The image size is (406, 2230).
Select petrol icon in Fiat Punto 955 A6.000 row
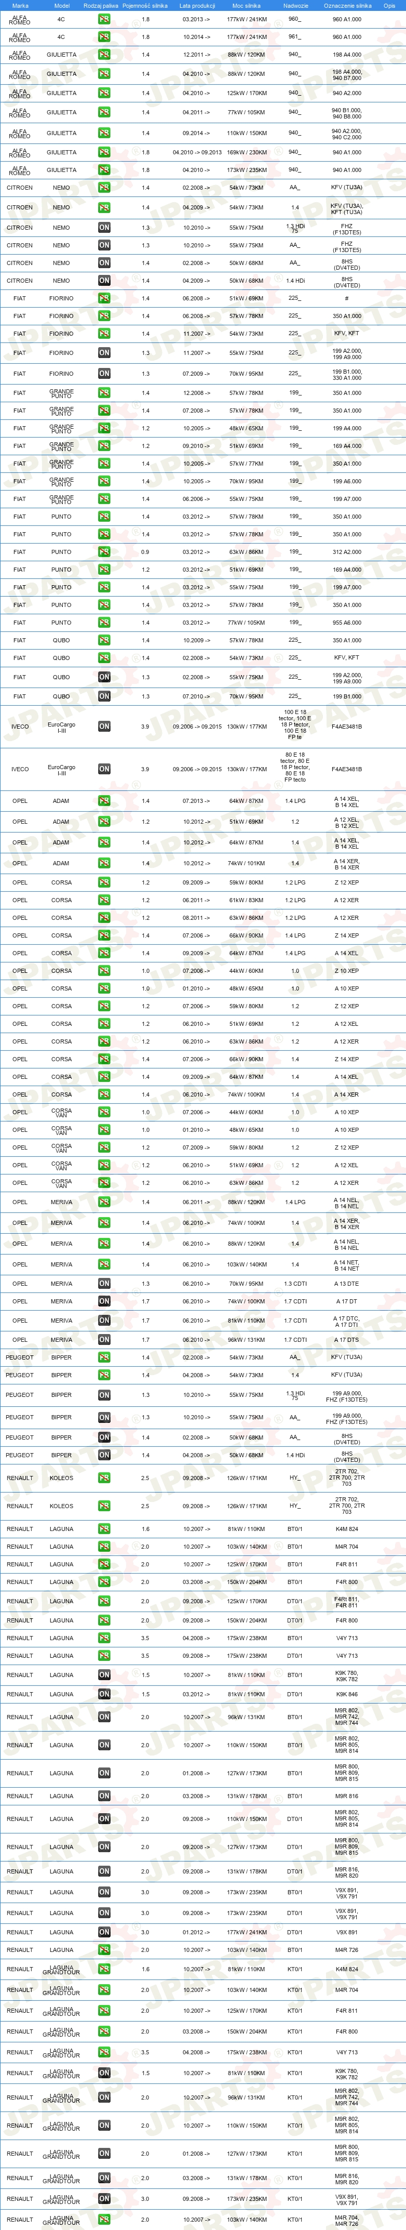click(x=104, y=623)
